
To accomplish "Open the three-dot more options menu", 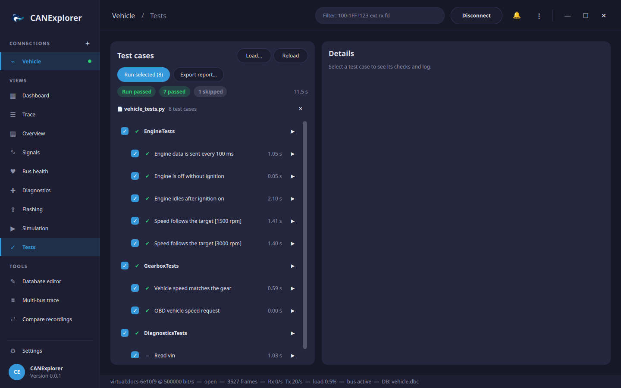I will (x=539, y=16).
